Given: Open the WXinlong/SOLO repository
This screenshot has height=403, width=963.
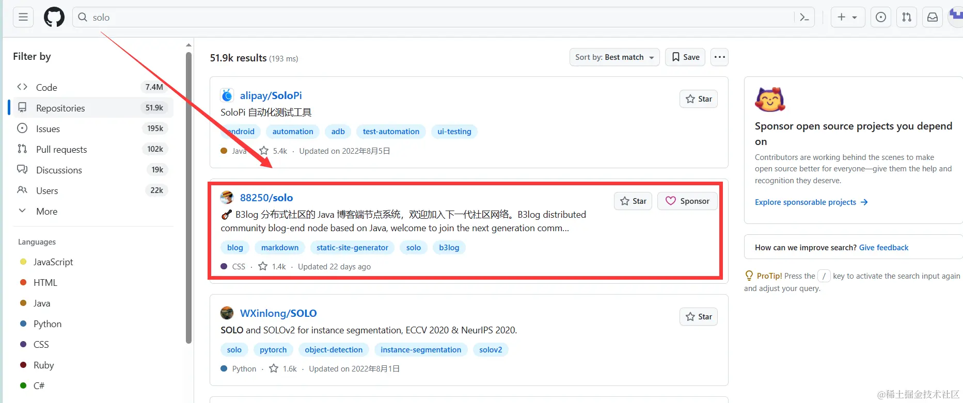Looking at the screenshot, I should click(x=278, y=313).
